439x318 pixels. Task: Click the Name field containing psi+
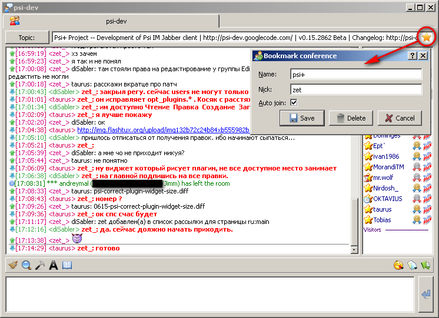tap(355, 75)
